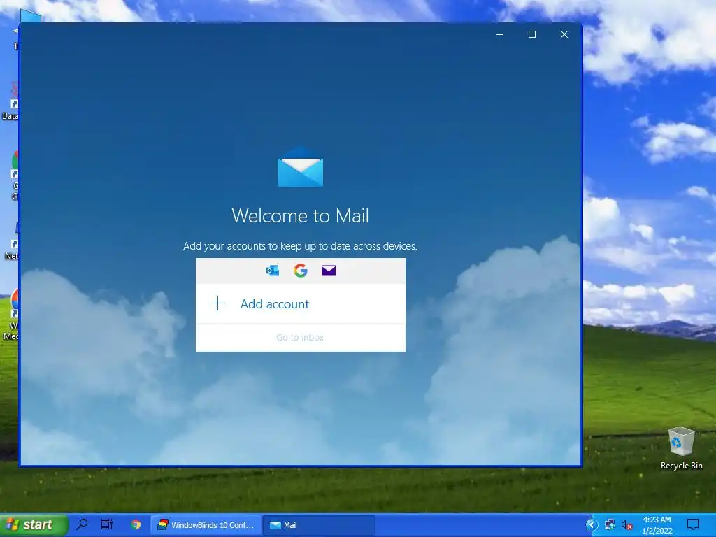The width and height of the screenshot is (716, 537).
Task: Open the Recycle Bin on the desktop
Action: point(681,448)
